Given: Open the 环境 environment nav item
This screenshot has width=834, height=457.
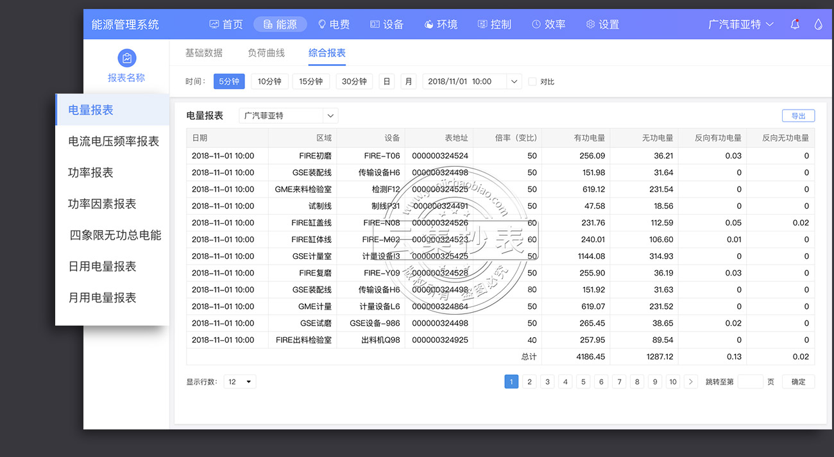Looking at the screenshot, I should (441, 24).
